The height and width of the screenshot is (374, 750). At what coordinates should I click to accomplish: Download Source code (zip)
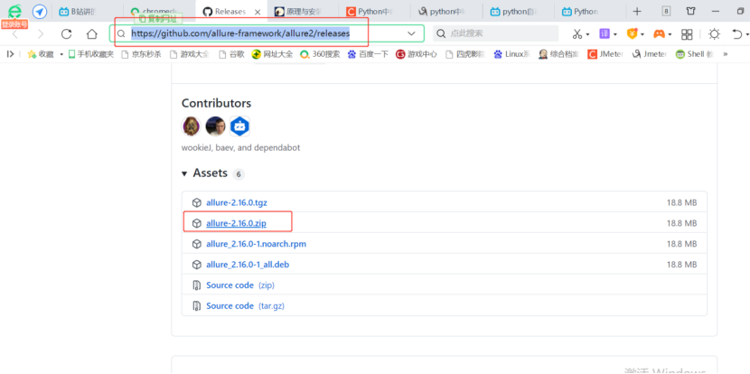(x=240, y=285)
